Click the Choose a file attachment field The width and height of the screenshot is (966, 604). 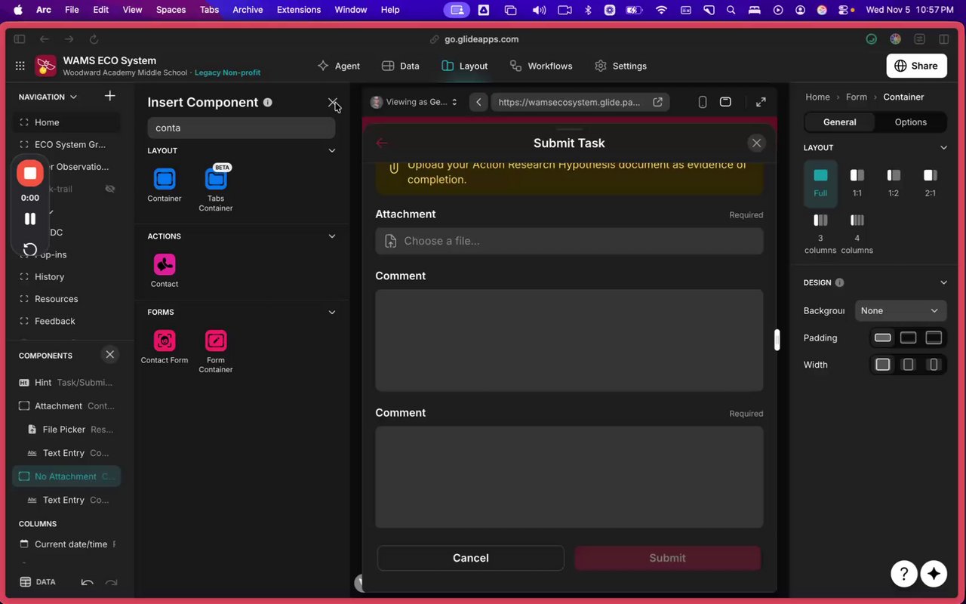[x=570, y=241]
